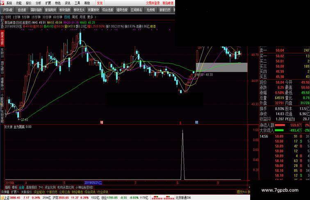Open the 财经精选 tab
310x200 pixels.
click(x=77, y=192)
